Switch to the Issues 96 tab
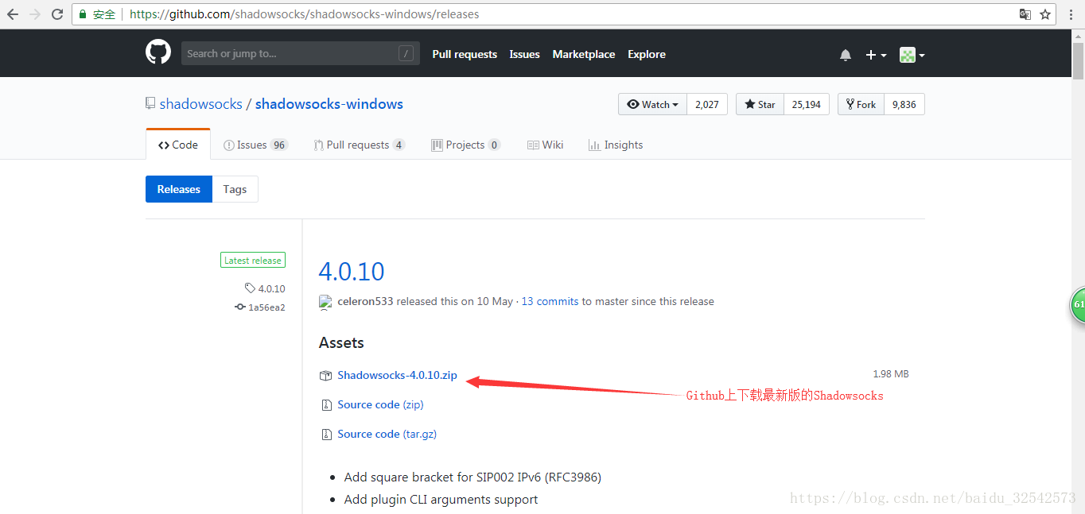The height and width of the screenshot is (514, 1085). pyautogui.click(x=255, y=145)
